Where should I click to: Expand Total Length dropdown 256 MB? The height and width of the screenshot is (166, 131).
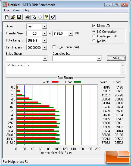(x=45, y=40)
